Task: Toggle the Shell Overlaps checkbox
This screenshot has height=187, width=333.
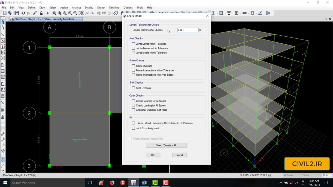Action: click(x=133, y=88)
